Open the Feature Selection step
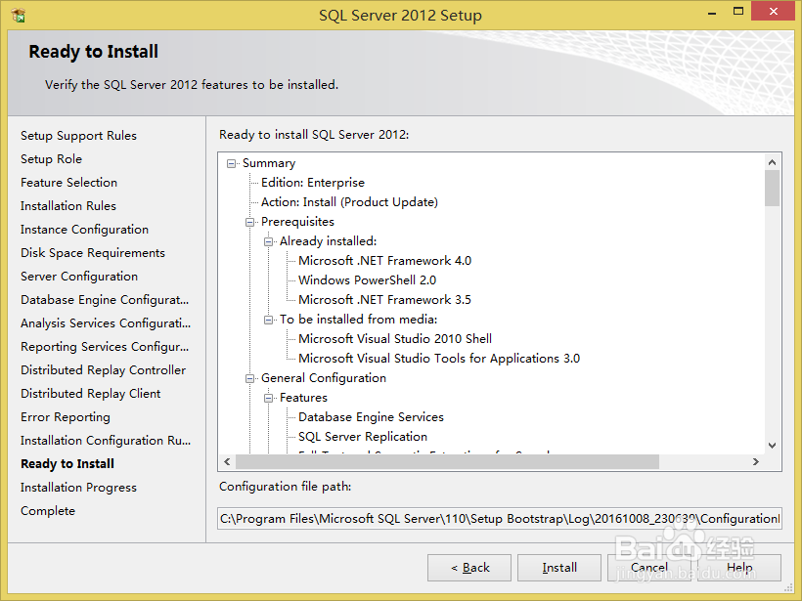The image size is (802, 601). (x=68, y=182)
